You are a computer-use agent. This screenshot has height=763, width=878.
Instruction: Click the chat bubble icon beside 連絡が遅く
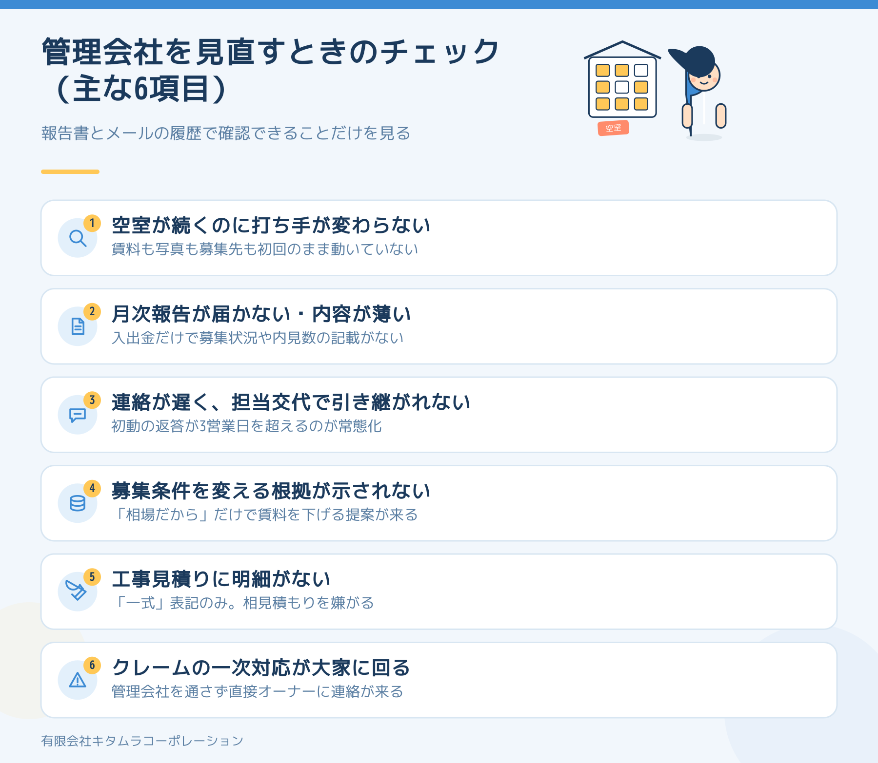[78, 415]
